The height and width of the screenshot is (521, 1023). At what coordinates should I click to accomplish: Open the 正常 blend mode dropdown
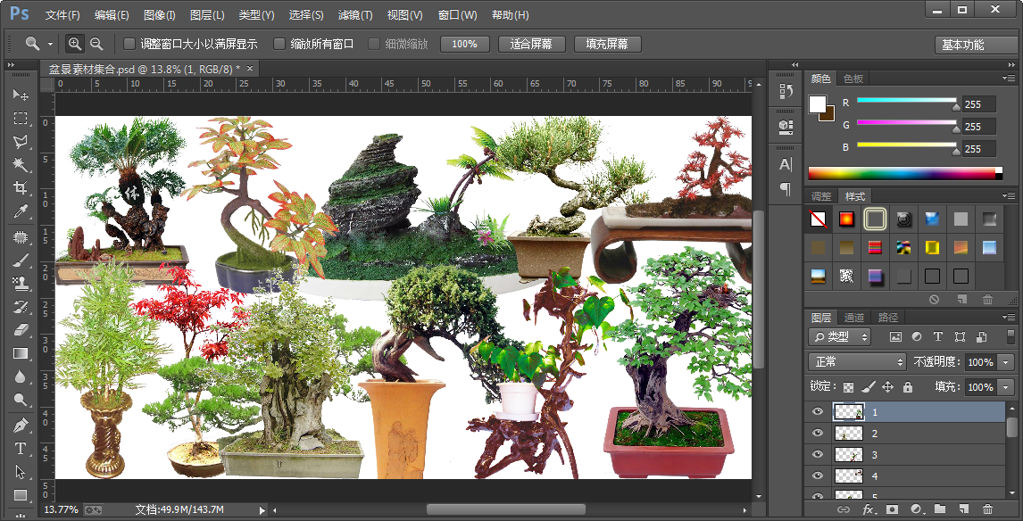pos(857,362)
